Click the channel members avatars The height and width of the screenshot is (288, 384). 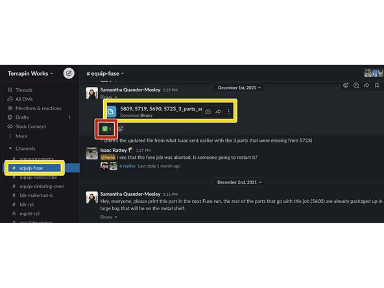pyautogui.click(x=374, y=73)
